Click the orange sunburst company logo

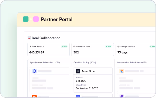coord(34,96)
